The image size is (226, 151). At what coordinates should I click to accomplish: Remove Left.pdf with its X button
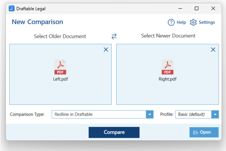(x=106, y=49)
